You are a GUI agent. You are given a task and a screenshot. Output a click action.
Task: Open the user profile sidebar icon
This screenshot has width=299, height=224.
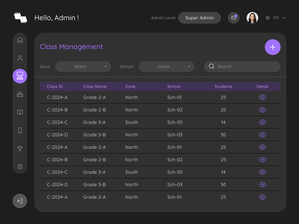tap(20, 58)
